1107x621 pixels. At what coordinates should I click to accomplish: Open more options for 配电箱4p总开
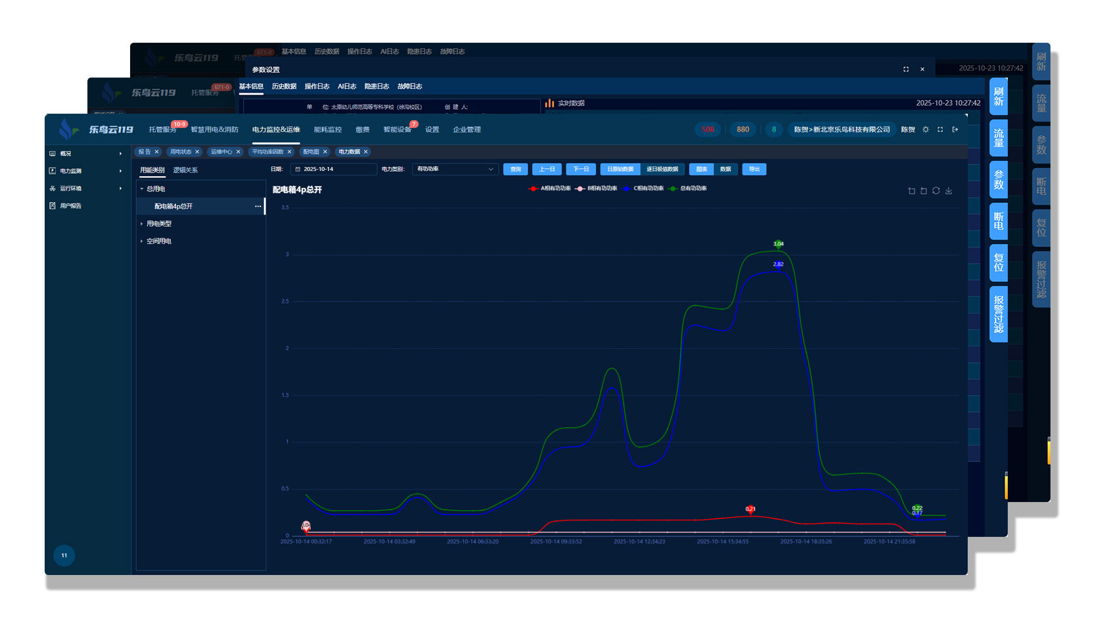(x=258, y=206)
